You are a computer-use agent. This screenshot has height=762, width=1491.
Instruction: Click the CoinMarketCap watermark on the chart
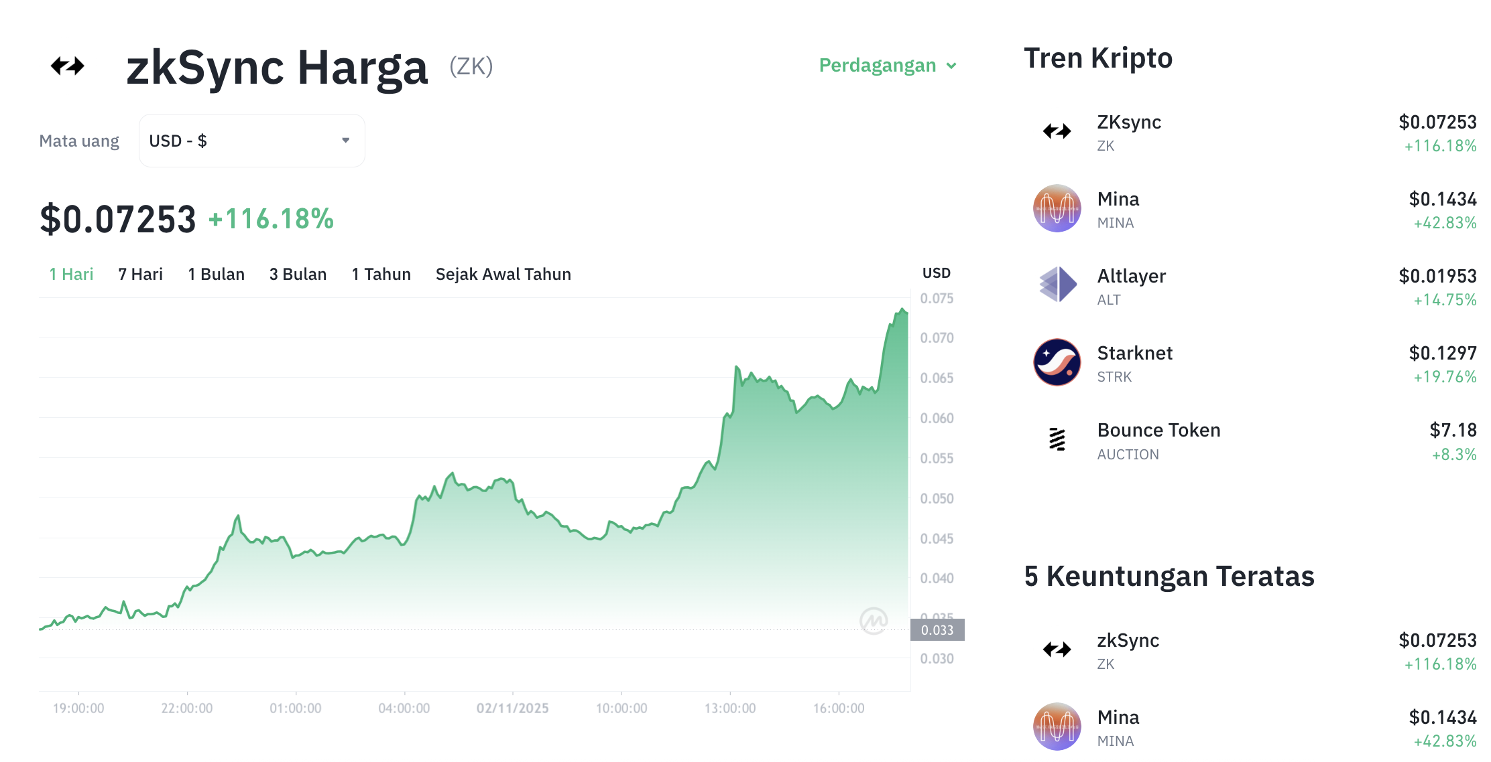point(873,621)
